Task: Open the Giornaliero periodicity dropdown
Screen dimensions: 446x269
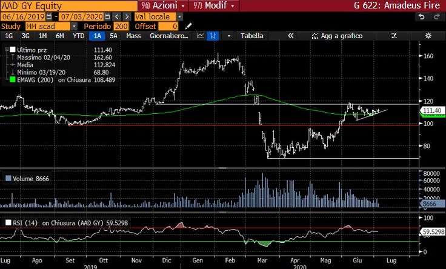Action: coord(169,36)
